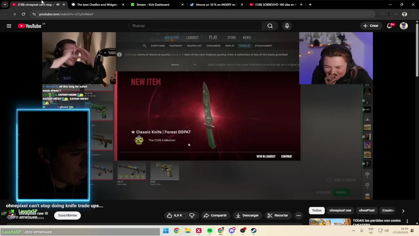Go forward in browser history
Viewport: 419px width, 236px height.
click(14, 14)
